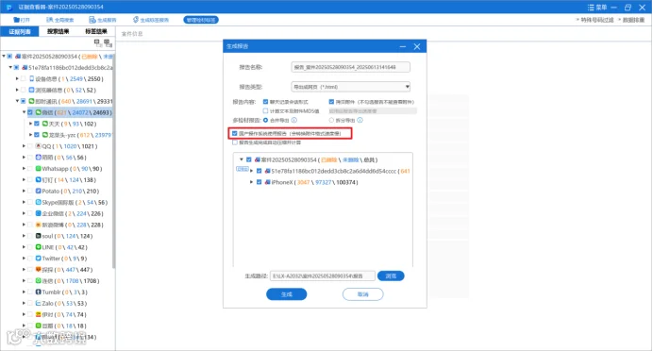This screenshot has width=653, height=351.
Task: Click the device info phone icon (2550 row)
Action: click(31, 78)
